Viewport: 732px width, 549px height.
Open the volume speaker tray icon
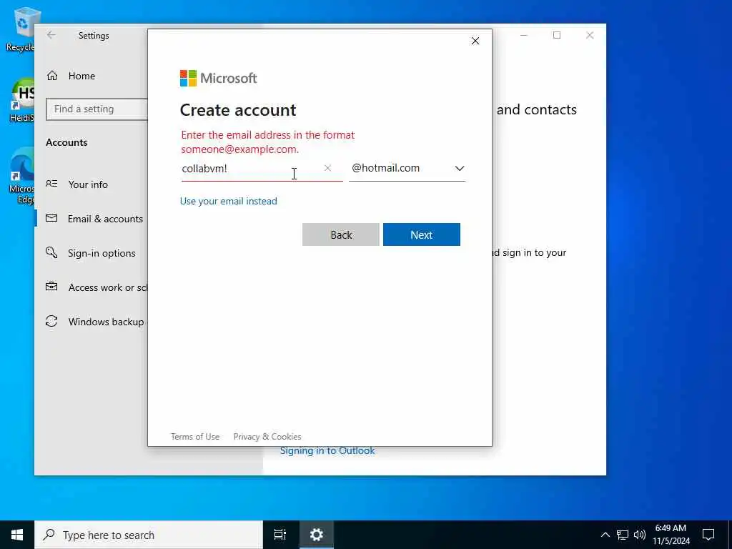click(640, 535)
